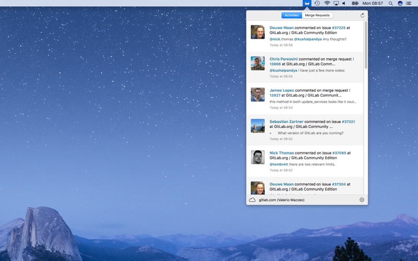Switch to the Merge Requests tab
The width and height of the screenshot is (418, 261).
pyautogui.click(x=318, y=16)
